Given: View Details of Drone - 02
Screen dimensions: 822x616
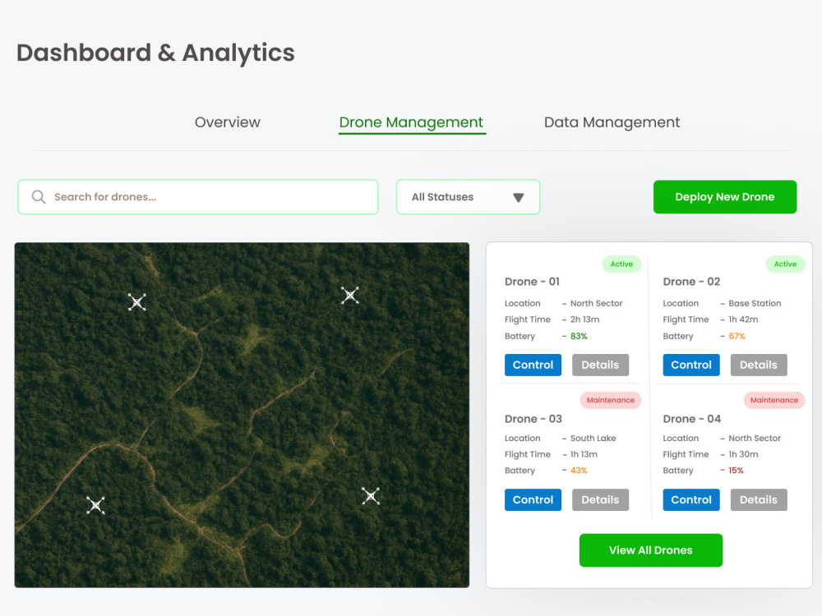Looking at the screenshot, I should (x=759, y=365).
